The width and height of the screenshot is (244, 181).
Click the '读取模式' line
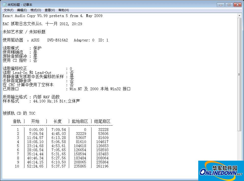coord(22,48)
